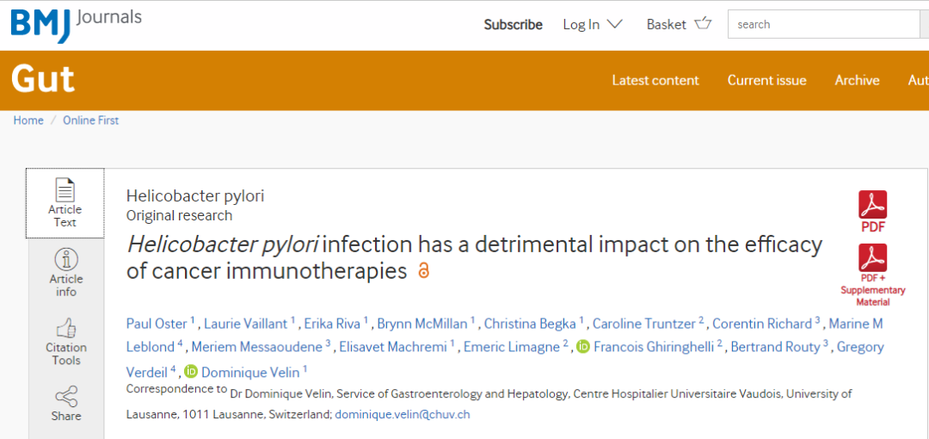The height and width of the screenshot is (439, 929).
Task: Open the Archive menu item
Action: click(x=857, y=81)
